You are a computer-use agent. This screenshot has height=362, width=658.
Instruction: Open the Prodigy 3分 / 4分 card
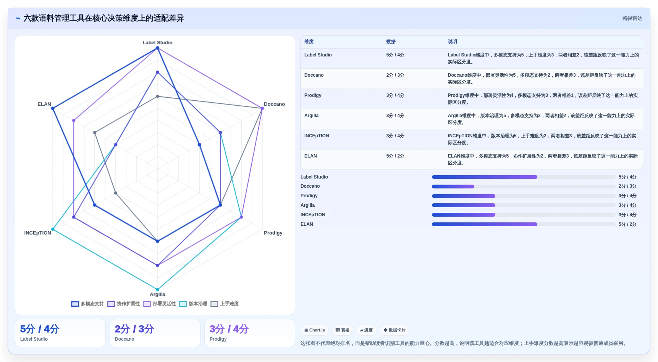pos(250,333)
